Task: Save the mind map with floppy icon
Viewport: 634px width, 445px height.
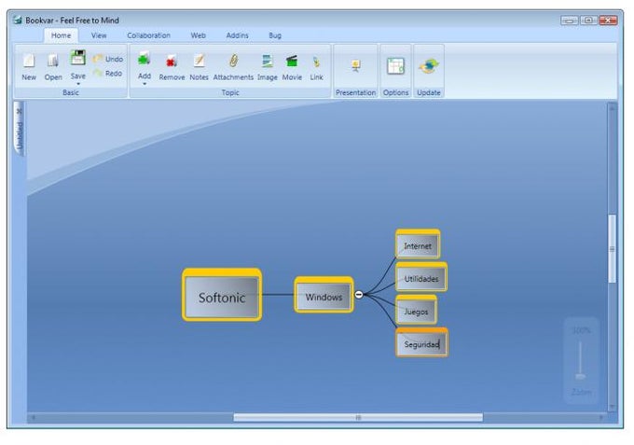Action: tap(77, 58)
